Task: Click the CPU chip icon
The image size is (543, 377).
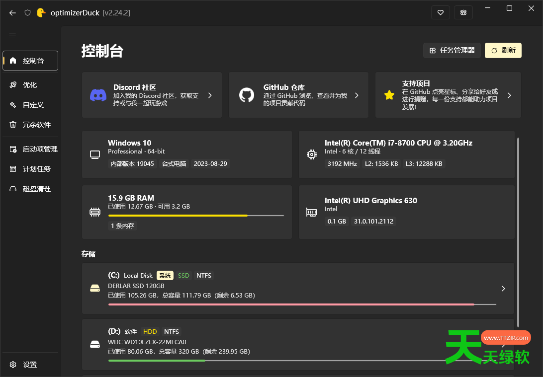Action: coord(312,154)
